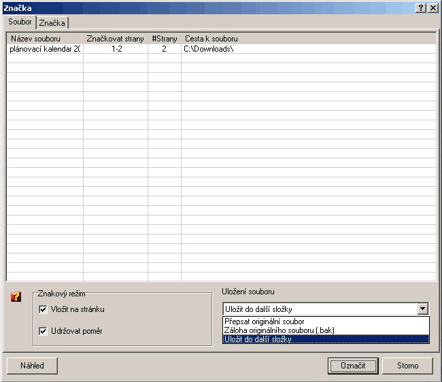Select the plánovací kalendar file row

(x=45, y=50)
